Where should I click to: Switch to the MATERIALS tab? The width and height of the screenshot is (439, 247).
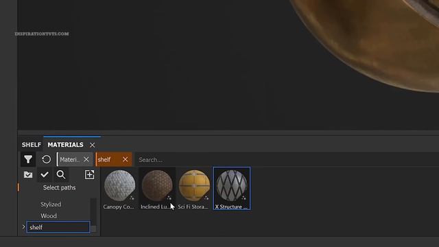tap(66, 145)
